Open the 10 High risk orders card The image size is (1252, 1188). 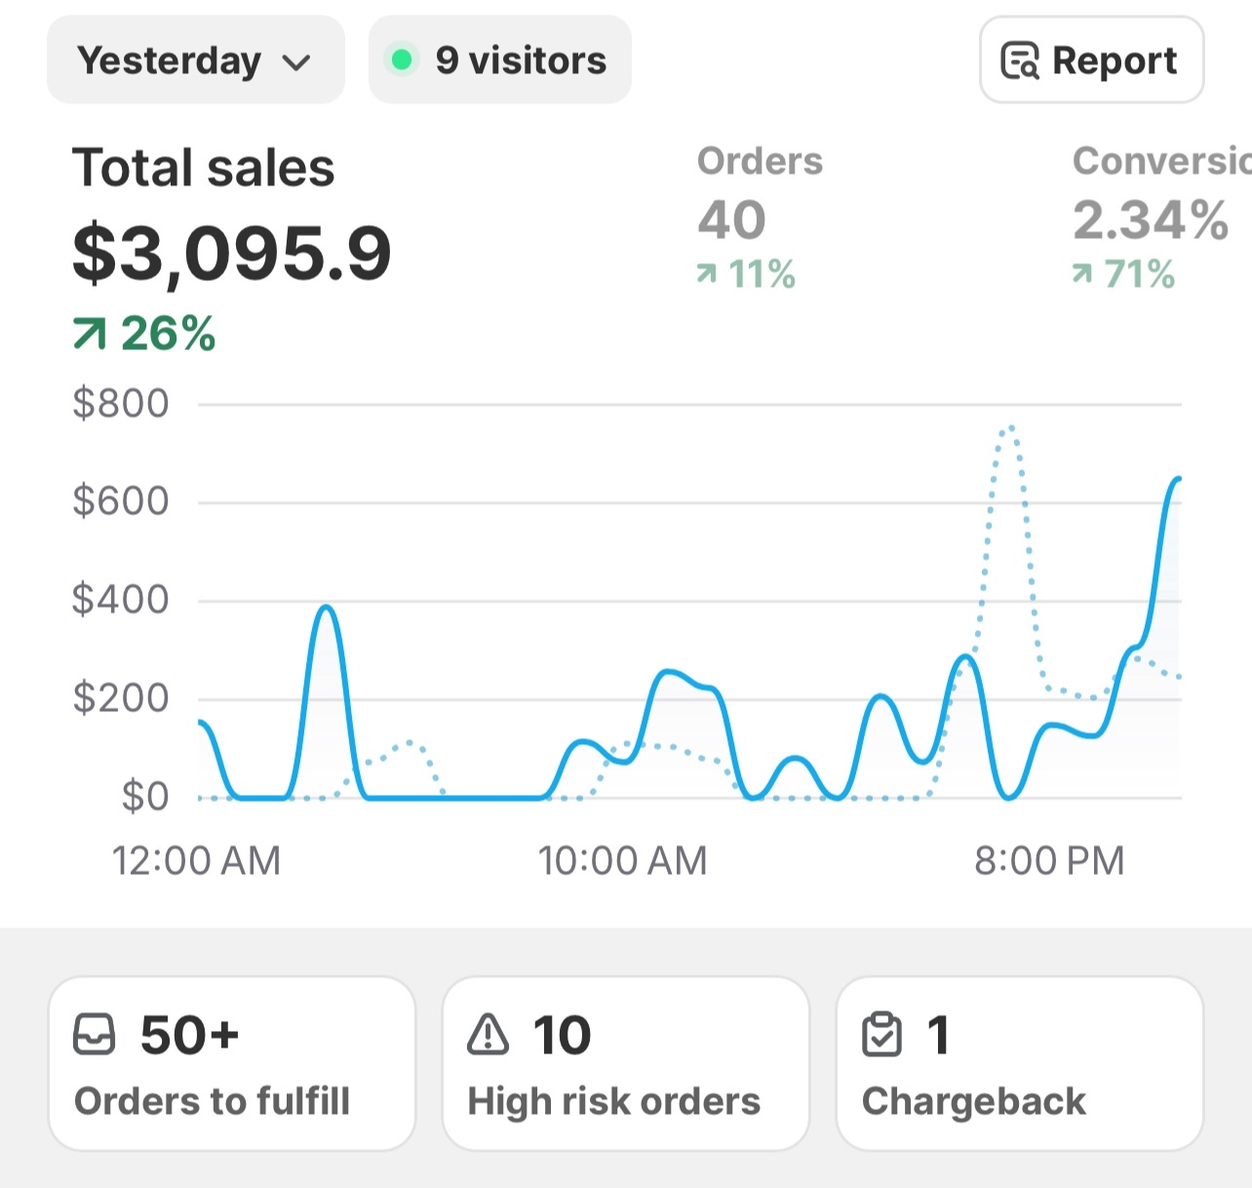click(626, 1063)
